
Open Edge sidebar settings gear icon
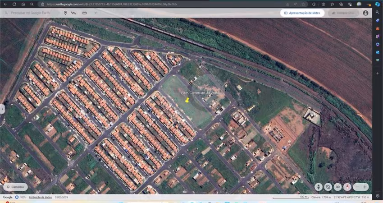pos(378,196)
